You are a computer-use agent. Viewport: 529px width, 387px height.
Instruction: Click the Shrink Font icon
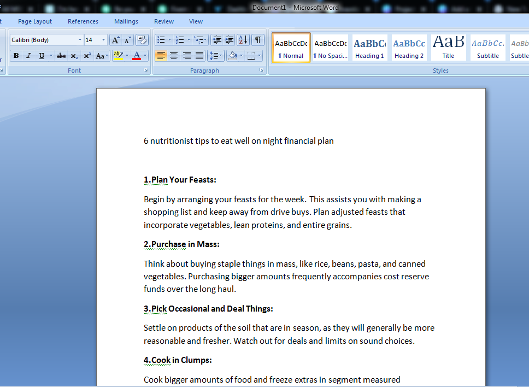[126, 40]
